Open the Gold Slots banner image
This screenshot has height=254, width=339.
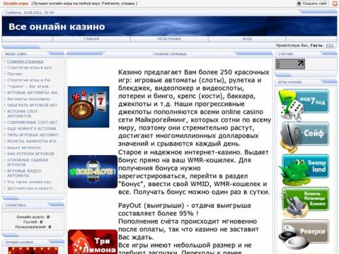pos(92,171)
